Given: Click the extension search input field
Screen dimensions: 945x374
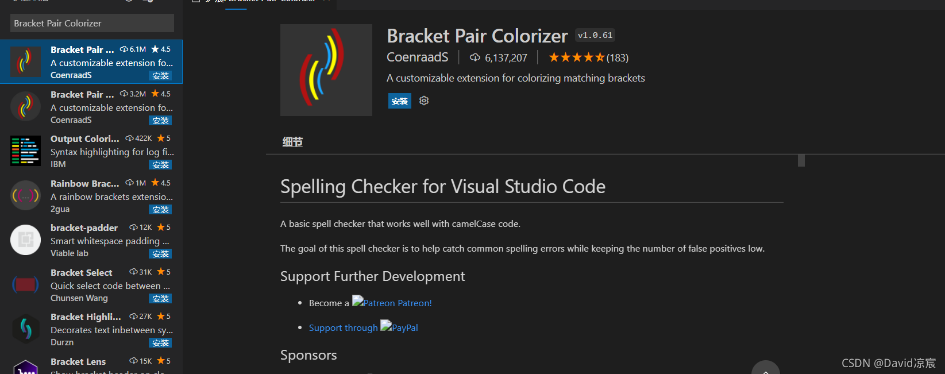Looking at the screenshot, I should click(x=92, y=23).
